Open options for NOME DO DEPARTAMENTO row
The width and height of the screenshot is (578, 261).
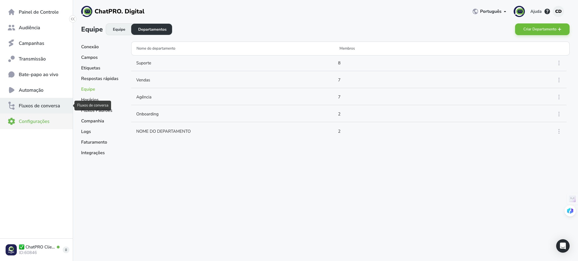(559, 131)
